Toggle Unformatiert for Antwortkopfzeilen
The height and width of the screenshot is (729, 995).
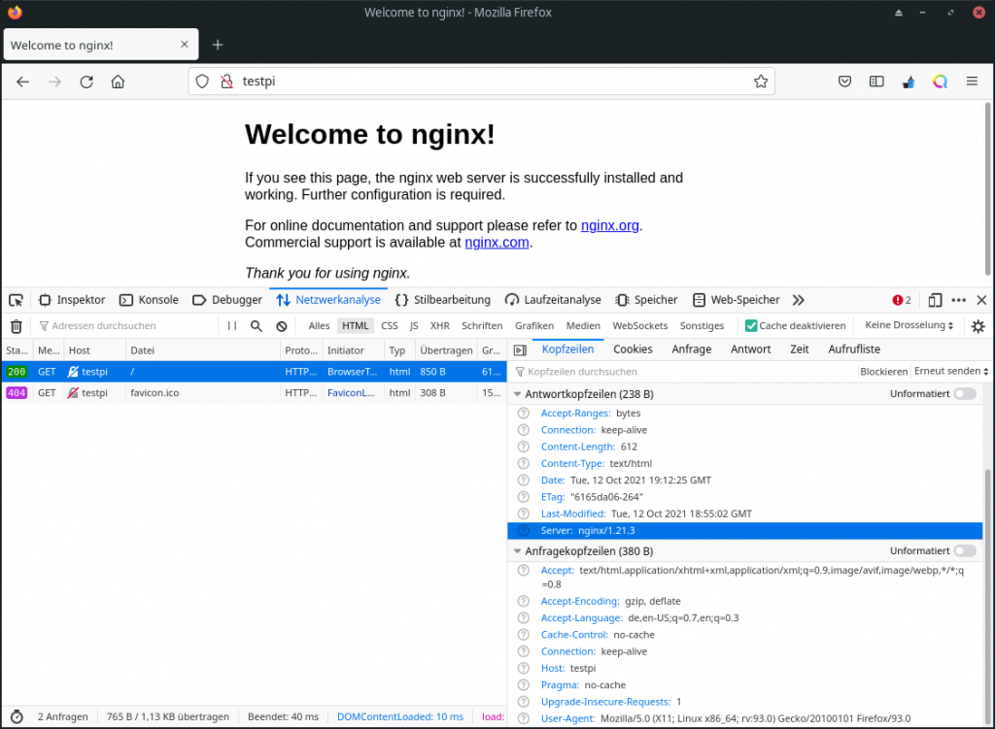(x=965, y=394)
